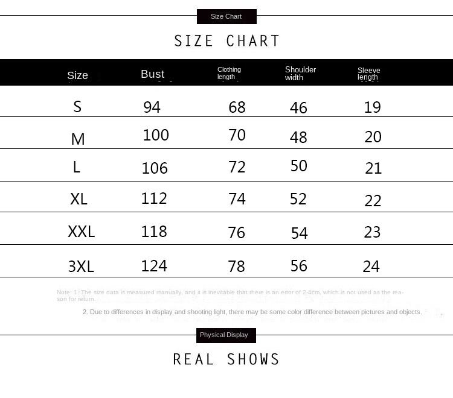Select the "Bust" column header
Image resolution: width=453 pixels, height=398 pixels.
152,74
